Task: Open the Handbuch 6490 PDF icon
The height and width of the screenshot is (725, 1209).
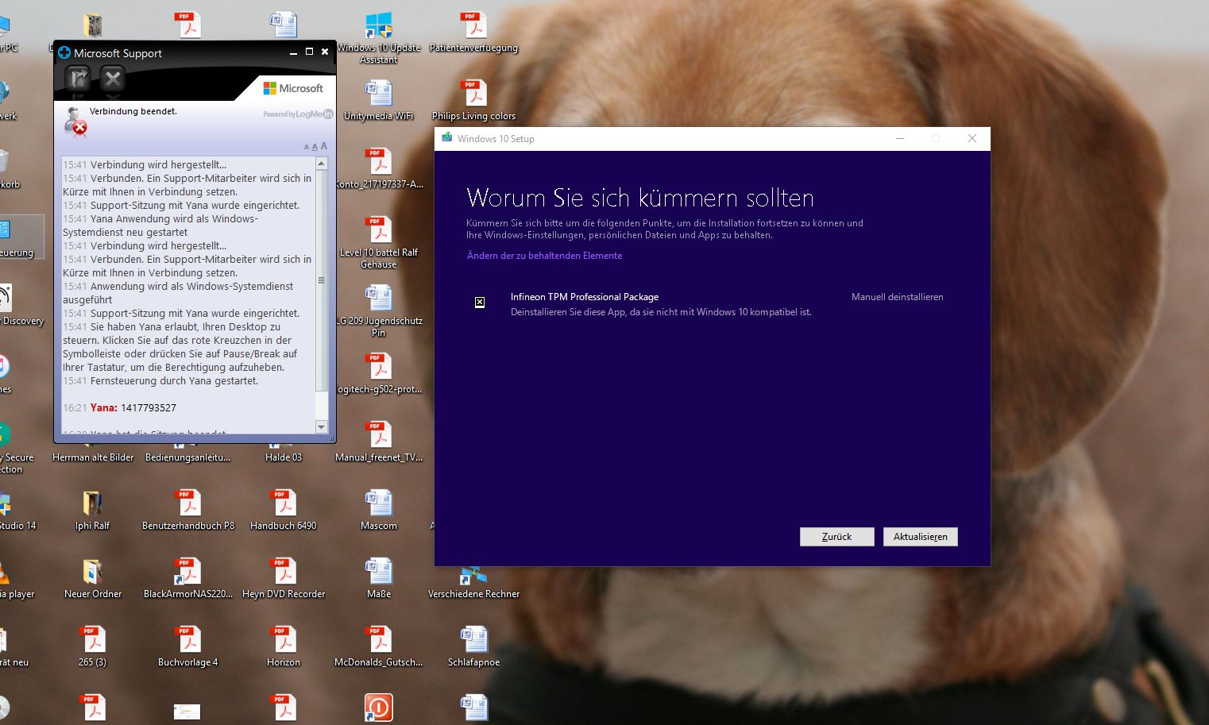Action: click(284, 510)
